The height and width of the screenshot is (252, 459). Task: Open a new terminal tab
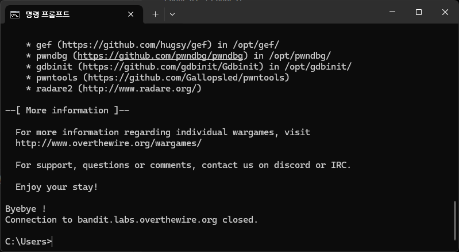156,14
